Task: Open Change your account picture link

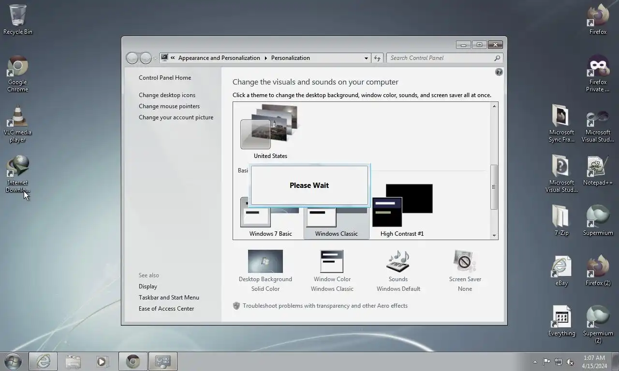Action: coord(176,117)
